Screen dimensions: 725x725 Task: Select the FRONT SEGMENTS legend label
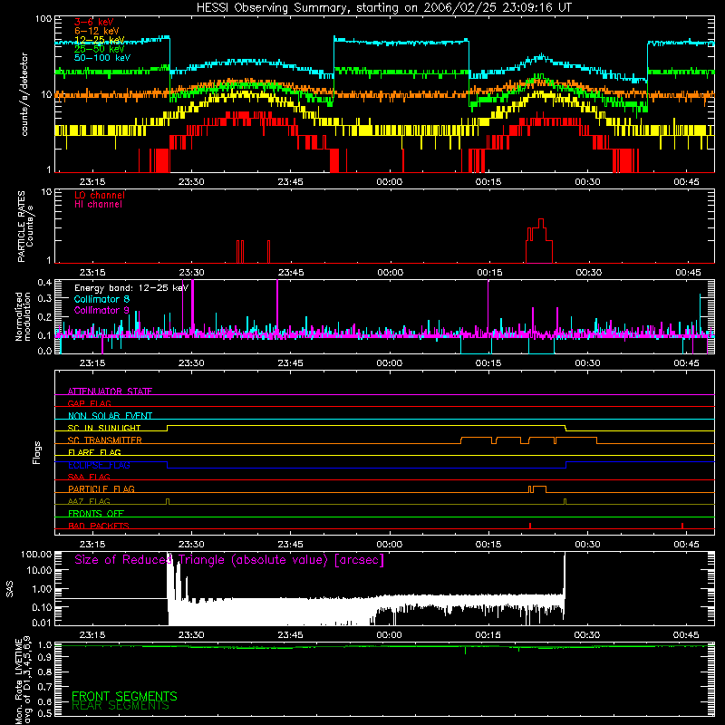[124, 696]
